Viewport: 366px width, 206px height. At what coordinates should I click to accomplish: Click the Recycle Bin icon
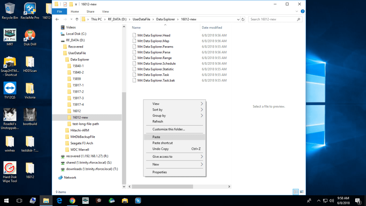[x=10, y=9]
